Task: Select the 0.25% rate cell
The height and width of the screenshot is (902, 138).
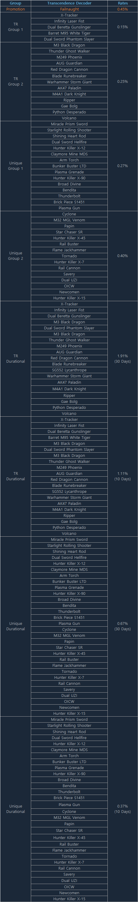Action: click(123, 82)
